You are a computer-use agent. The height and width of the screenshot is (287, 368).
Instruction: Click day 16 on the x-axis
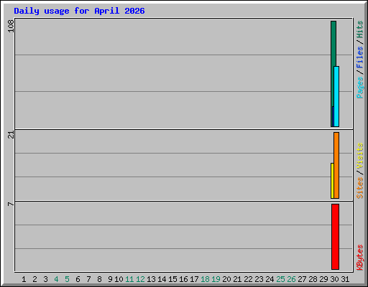(x=183, y=279)
